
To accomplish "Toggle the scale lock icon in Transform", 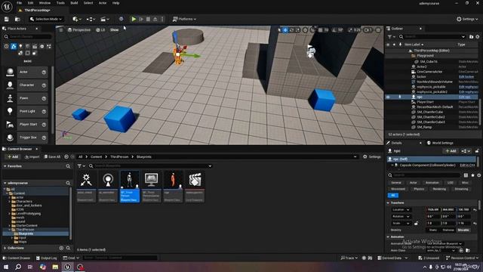I will [x=416, y=224].
